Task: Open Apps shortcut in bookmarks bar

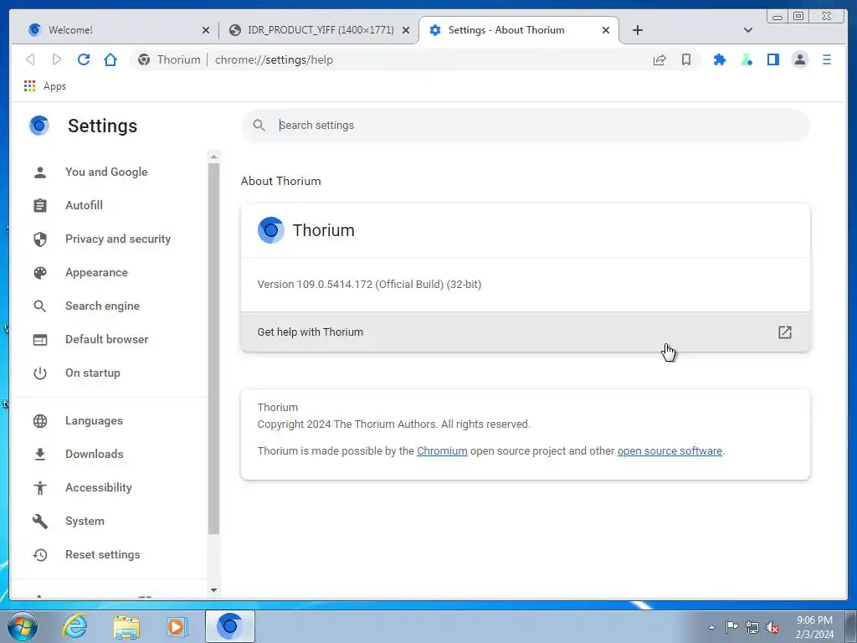Action: [x=45, y=86]
